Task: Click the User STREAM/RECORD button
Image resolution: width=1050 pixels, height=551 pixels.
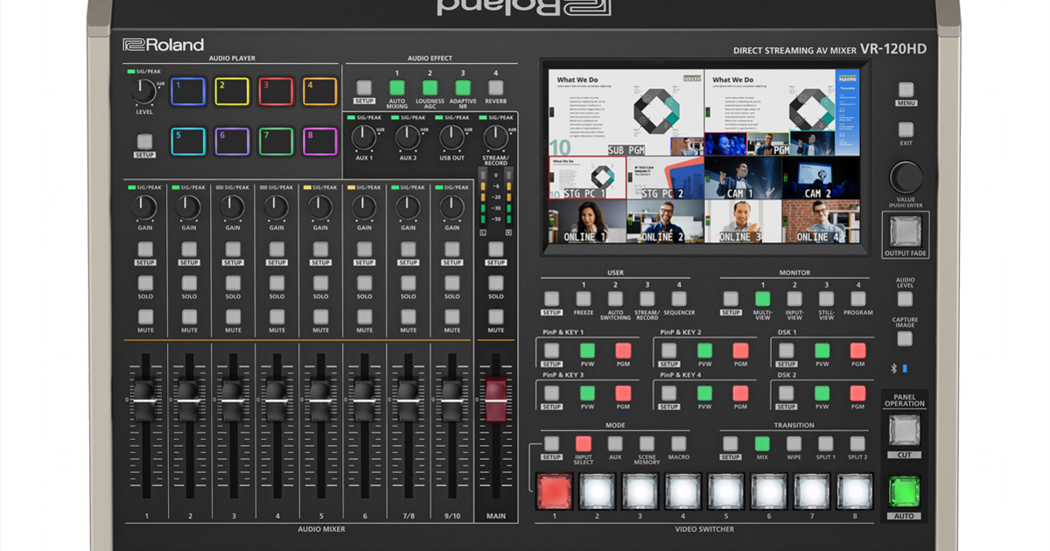Action: pos(647,298)
